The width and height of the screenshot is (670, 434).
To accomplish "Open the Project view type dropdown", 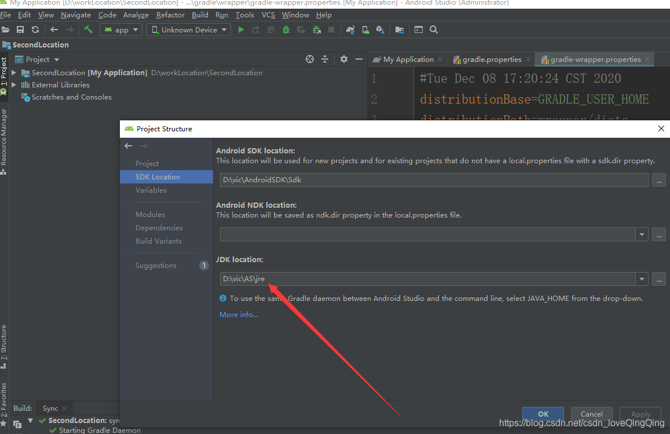I will point(38,60).
